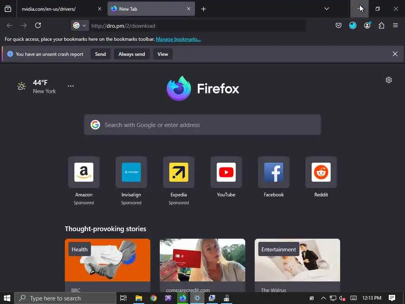Open the muted volume tray icon

coord(342,298)
